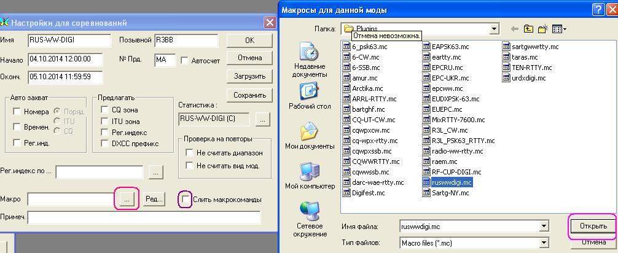Click the Позывной input field
This screenshot has width=618, height=253.
[x=186, y=41]
